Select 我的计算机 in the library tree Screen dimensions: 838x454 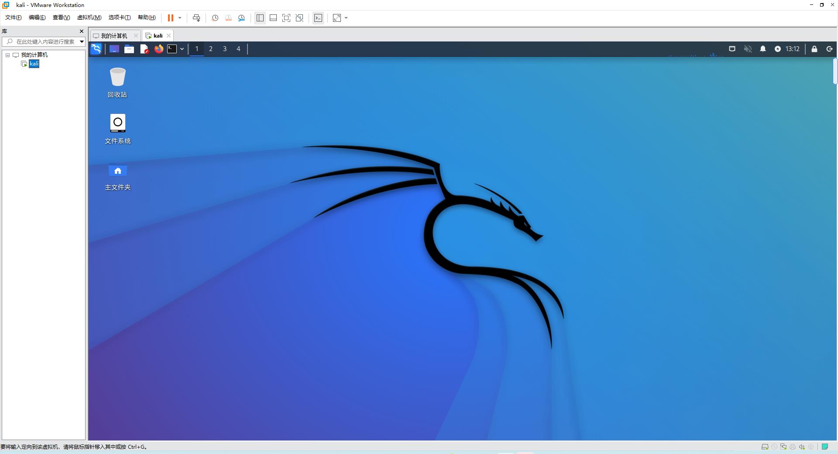[34, 55]
